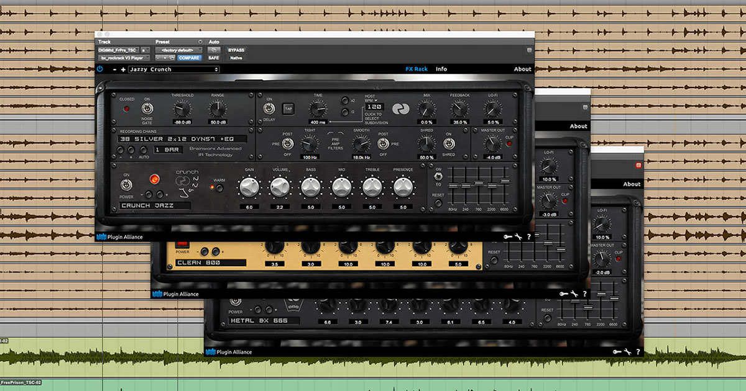Toggle the Smooth filter POST/PRE switch

point(384,143)
